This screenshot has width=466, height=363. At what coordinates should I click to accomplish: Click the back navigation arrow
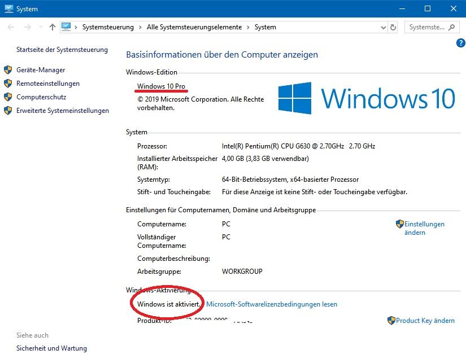click(10, 27)
